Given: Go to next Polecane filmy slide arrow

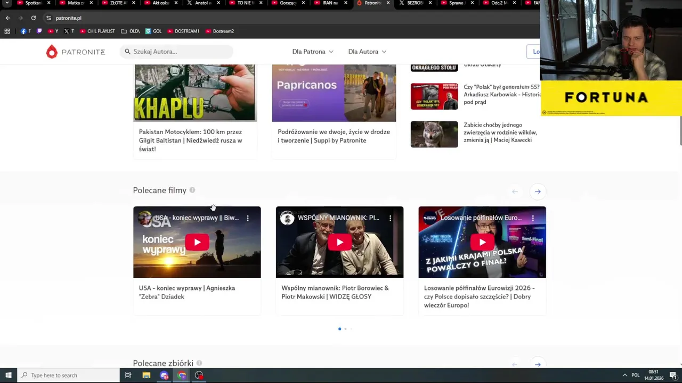Looking at the screenshot, I should pyautogui.click(x=538, y=191).
